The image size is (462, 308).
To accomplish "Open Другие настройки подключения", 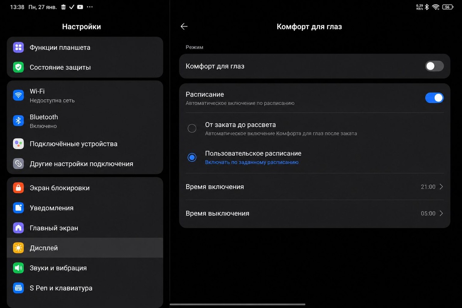I will coord(85,164).
